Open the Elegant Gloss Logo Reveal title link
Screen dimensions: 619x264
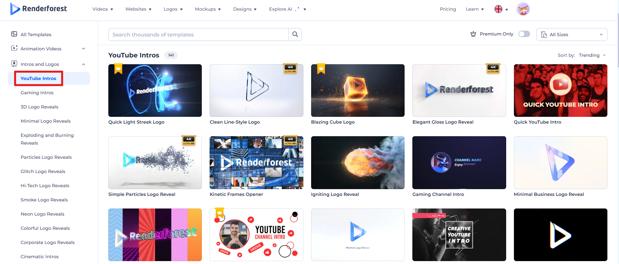tap(443, 122)
